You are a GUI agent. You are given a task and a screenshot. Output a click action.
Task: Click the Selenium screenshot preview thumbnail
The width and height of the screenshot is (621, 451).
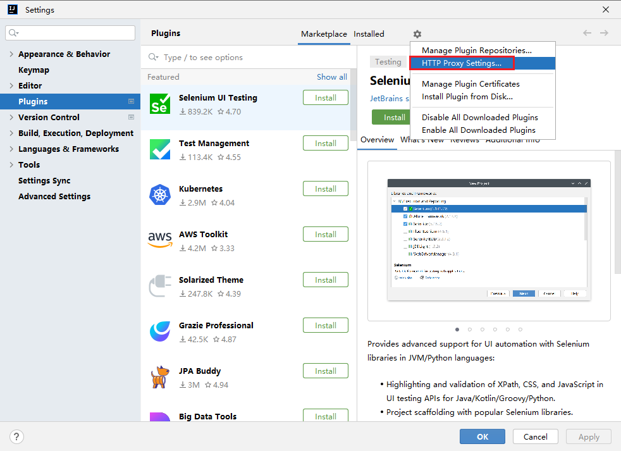489,240
